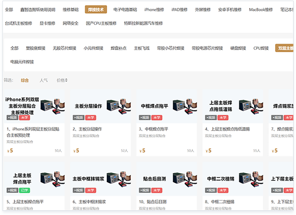
Task: Sort courses by 人气 popularity
Action: [44, 81]
